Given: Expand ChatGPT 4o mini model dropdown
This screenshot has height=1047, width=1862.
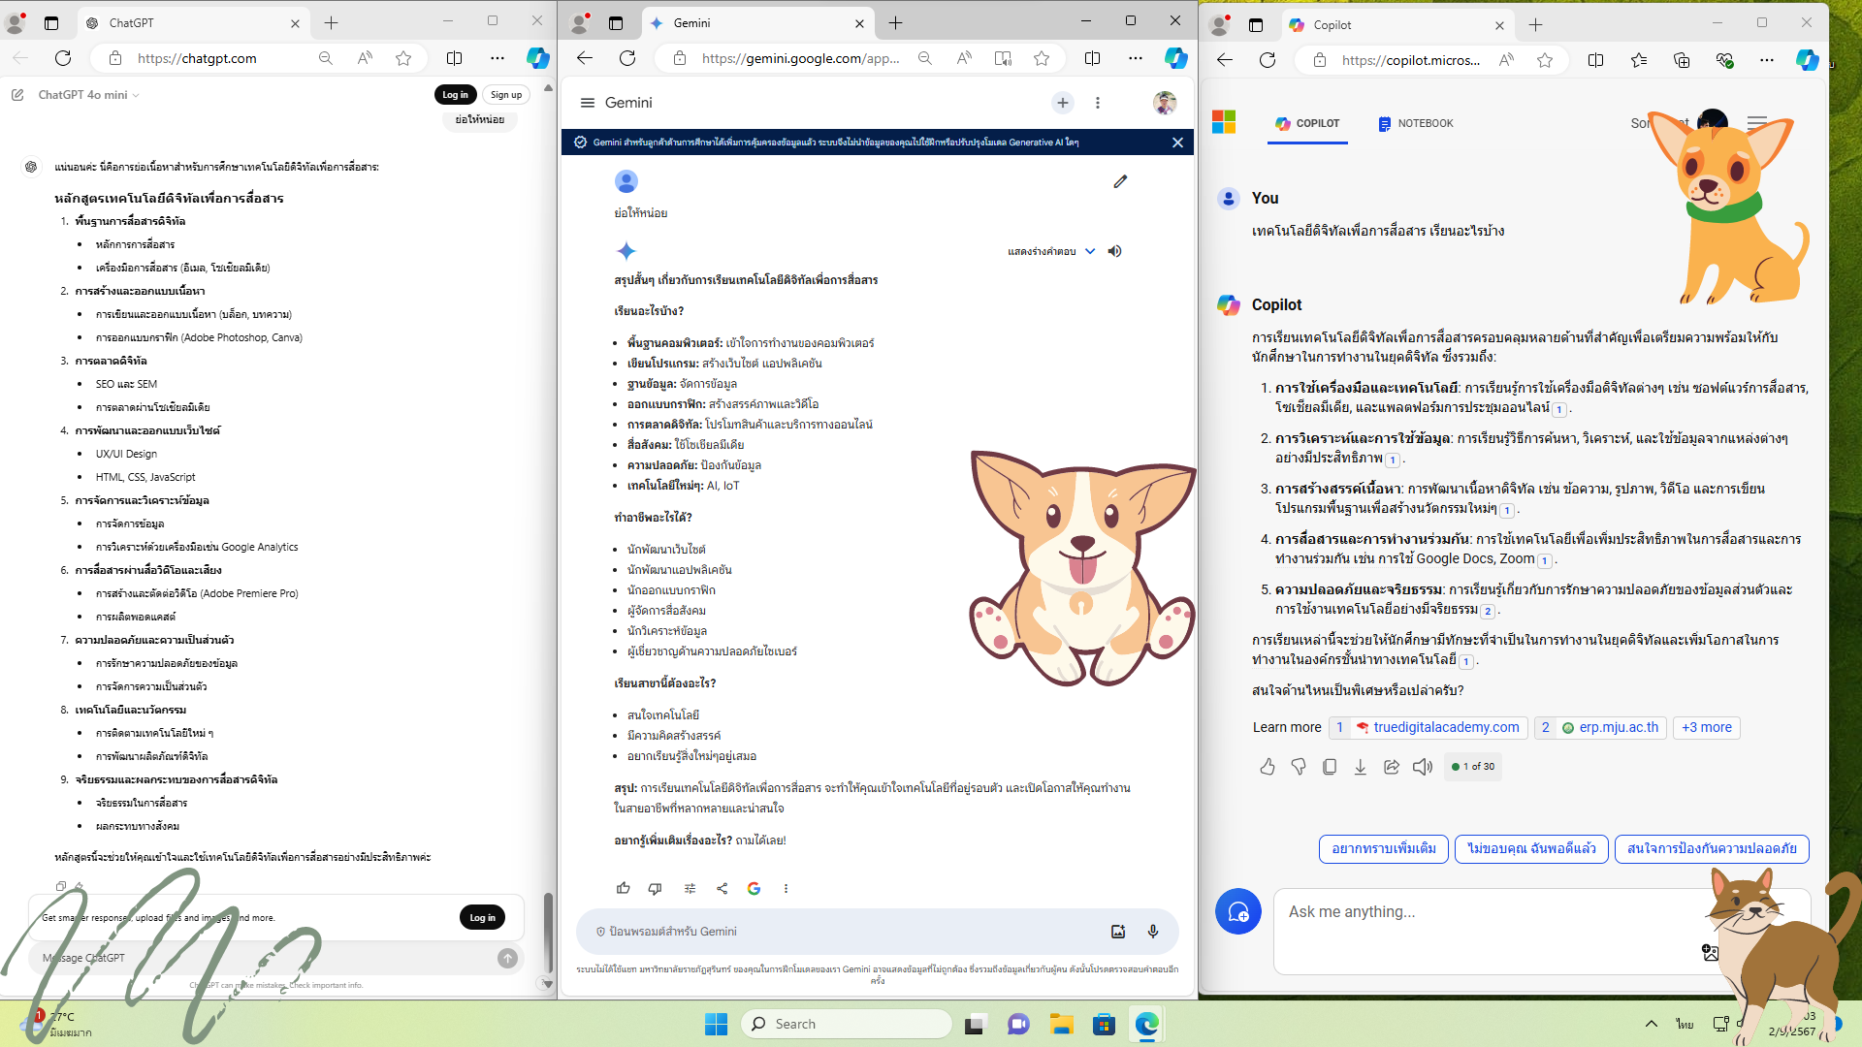Looking at the screenshot, I should (88, 95).
